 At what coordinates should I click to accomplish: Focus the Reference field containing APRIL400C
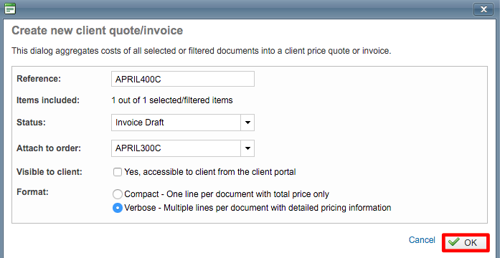coord(183,79)
